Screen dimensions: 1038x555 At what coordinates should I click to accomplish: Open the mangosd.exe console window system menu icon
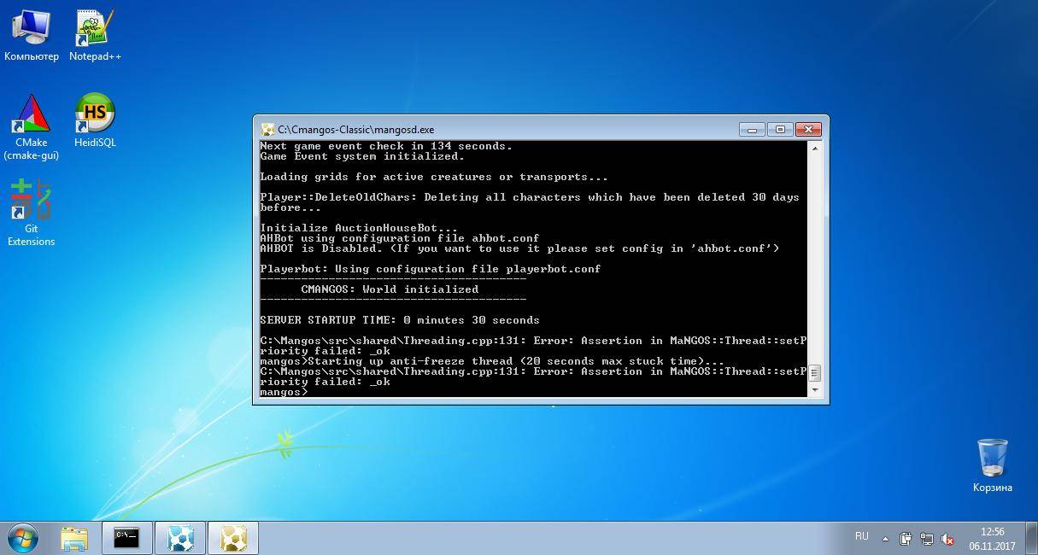[x=268, y=130]
